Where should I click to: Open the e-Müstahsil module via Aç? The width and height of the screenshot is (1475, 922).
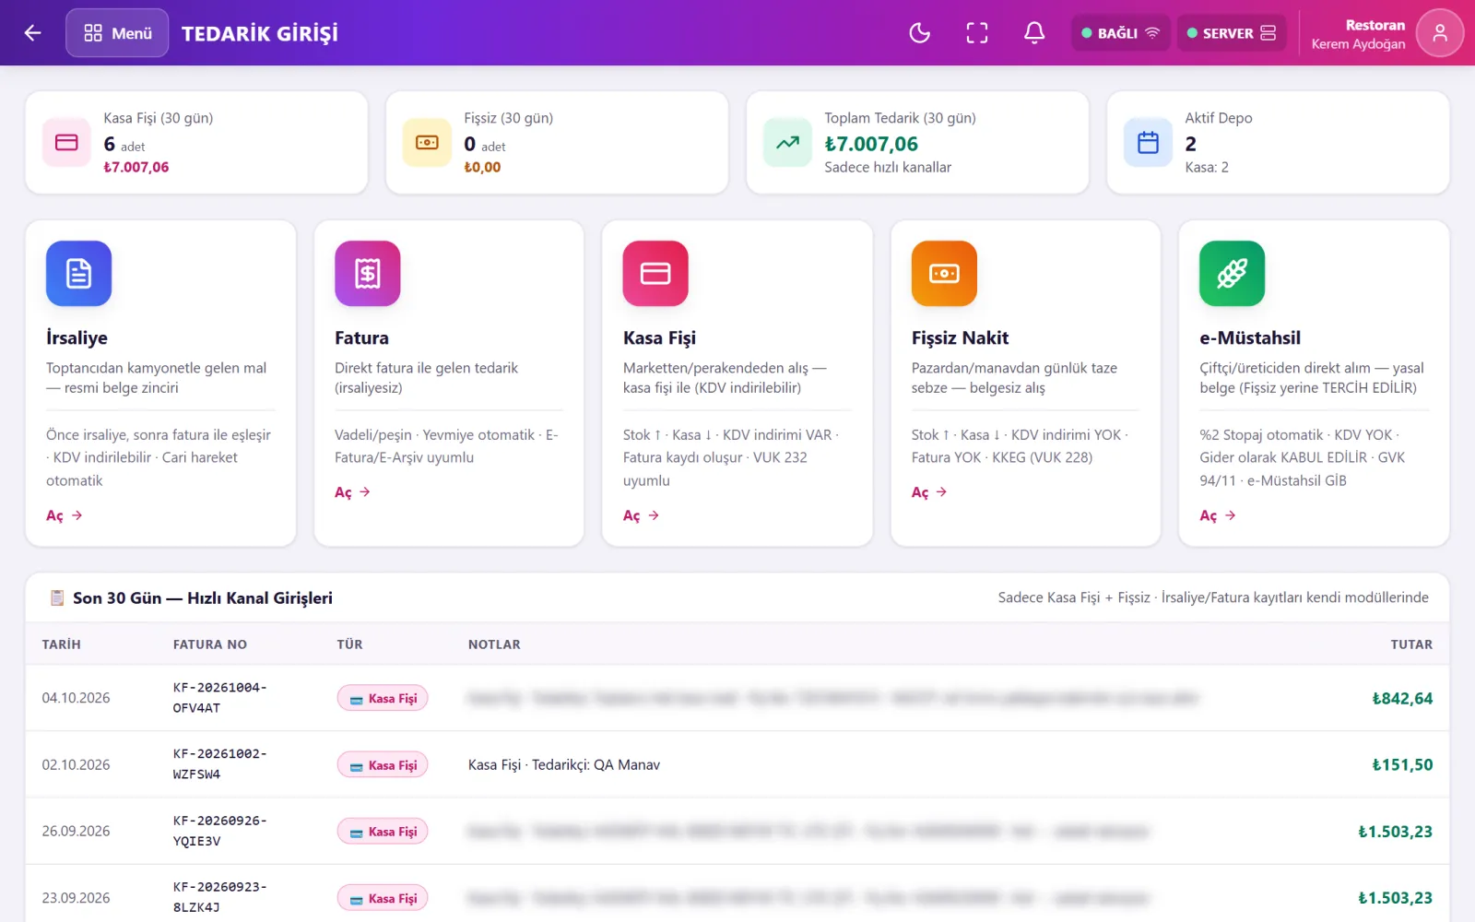(1218, 515)
